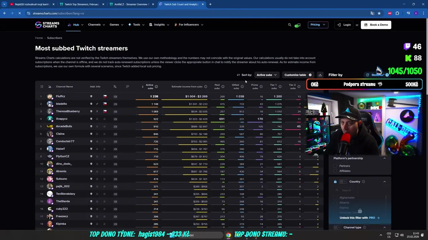Collapse the Country filter section

[385, 182]
